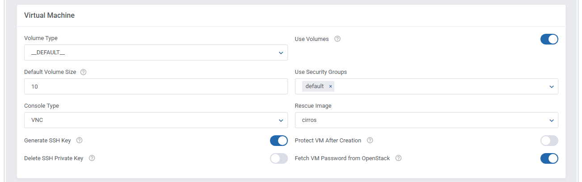Expand the Use Security Groups chevron

pos(551,87)
